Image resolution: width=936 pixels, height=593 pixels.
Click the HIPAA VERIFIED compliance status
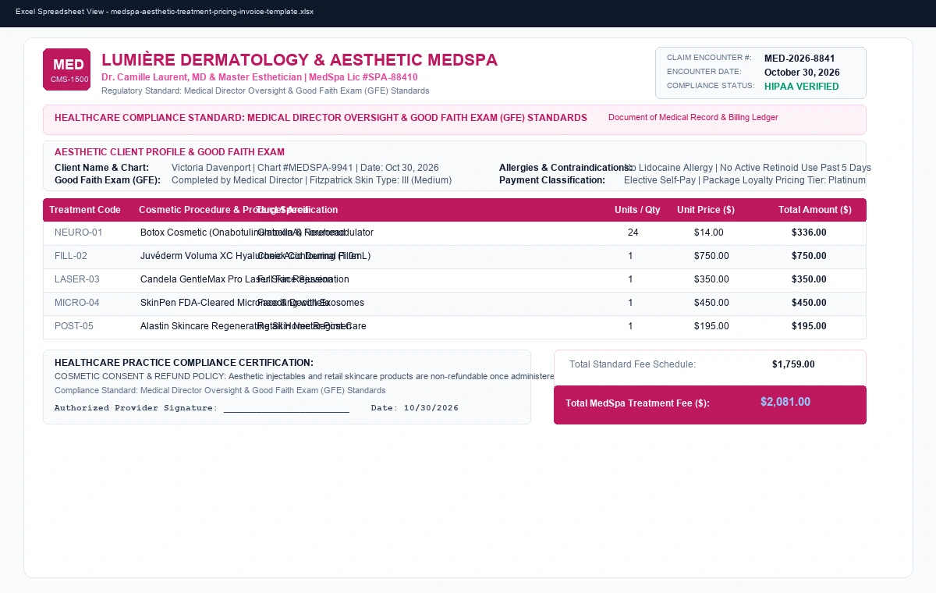point(802,87)
